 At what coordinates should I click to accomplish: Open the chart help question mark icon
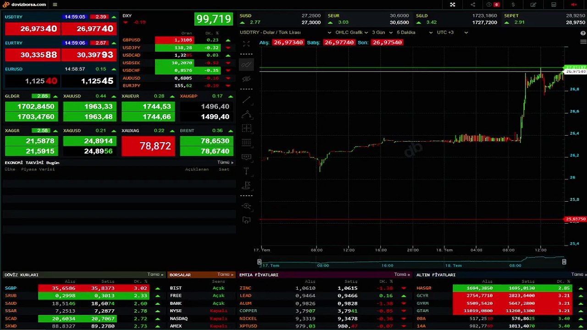[583, 33]
